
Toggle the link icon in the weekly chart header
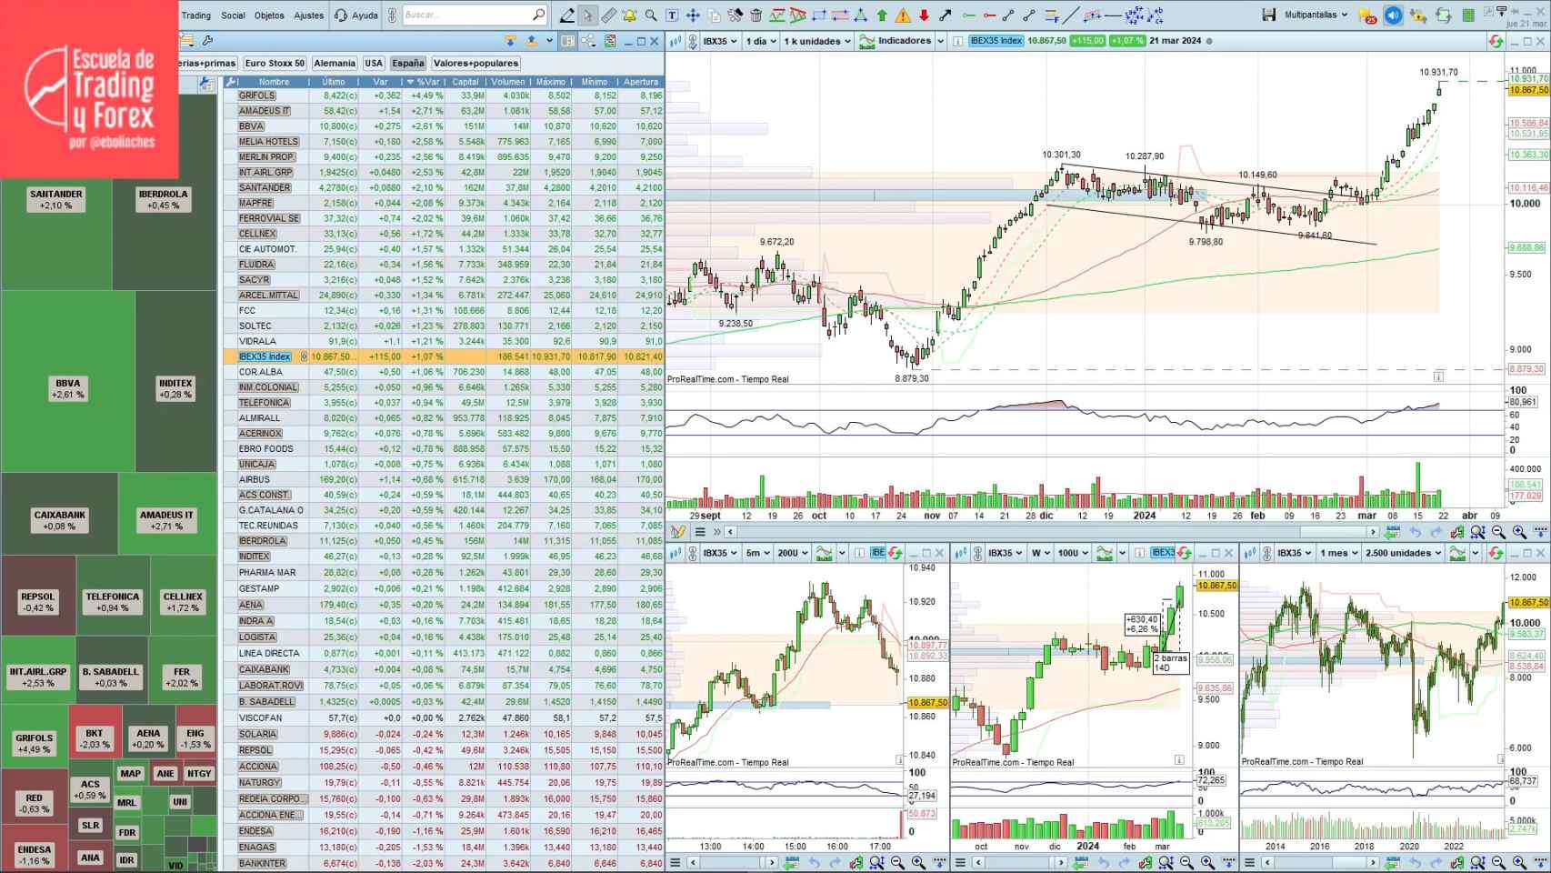(x=979, y=553)
